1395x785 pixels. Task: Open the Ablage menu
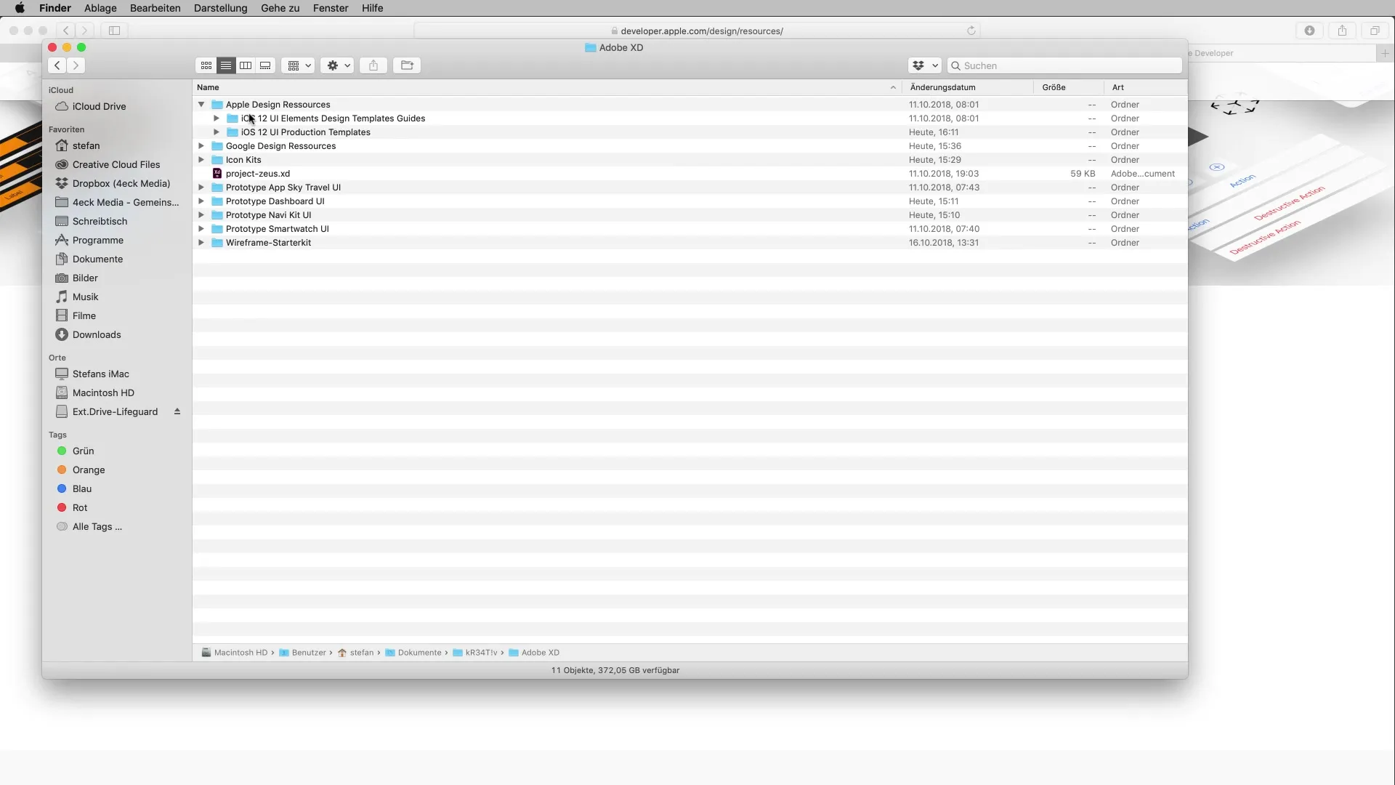(x=100, y=8)
